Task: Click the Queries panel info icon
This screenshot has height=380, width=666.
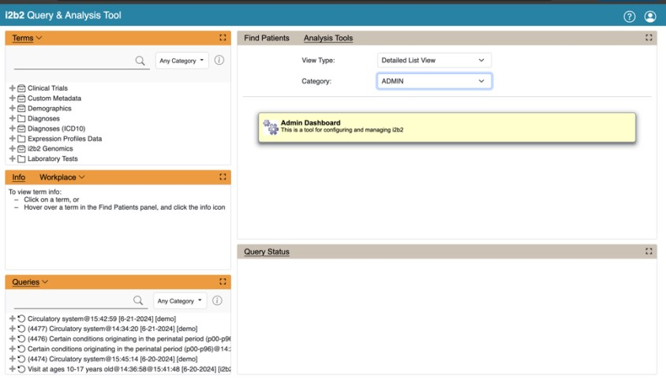Action: tap(217, 300)
